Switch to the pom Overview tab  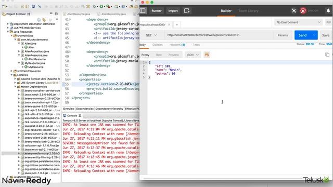click(x=69, y=109)
